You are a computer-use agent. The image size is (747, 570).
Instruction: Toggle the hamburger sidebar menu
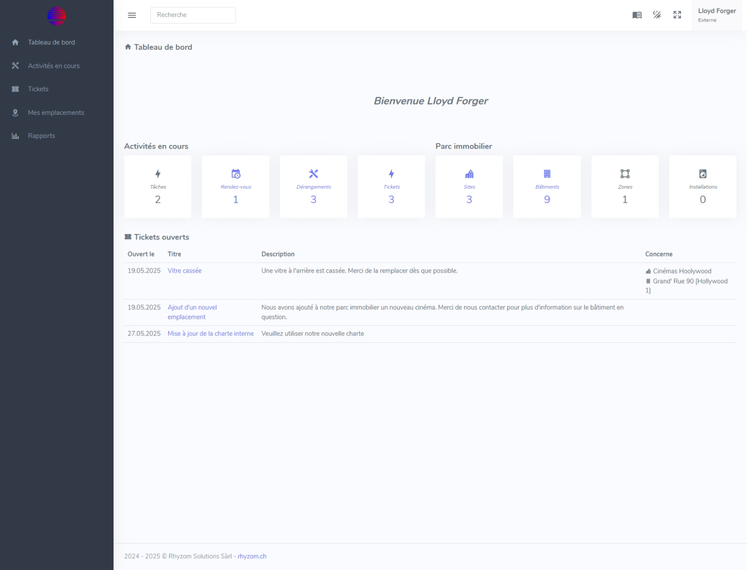pyautogui.click(x=132, y=15)
